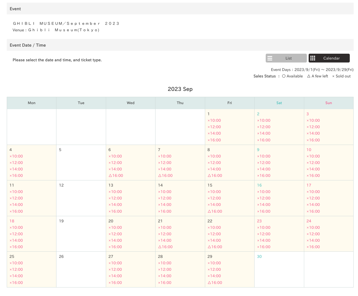The width and height of the screenshot is (358, 296).
Task: Click sold-out 14:00 slot on September 25
Action: tap(16, 276)
